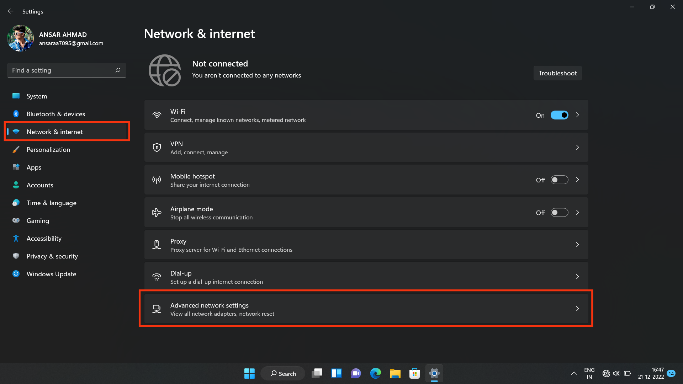Open the Mobile hotspot row chevron
The image size is (683, 384).
[577, 180]
